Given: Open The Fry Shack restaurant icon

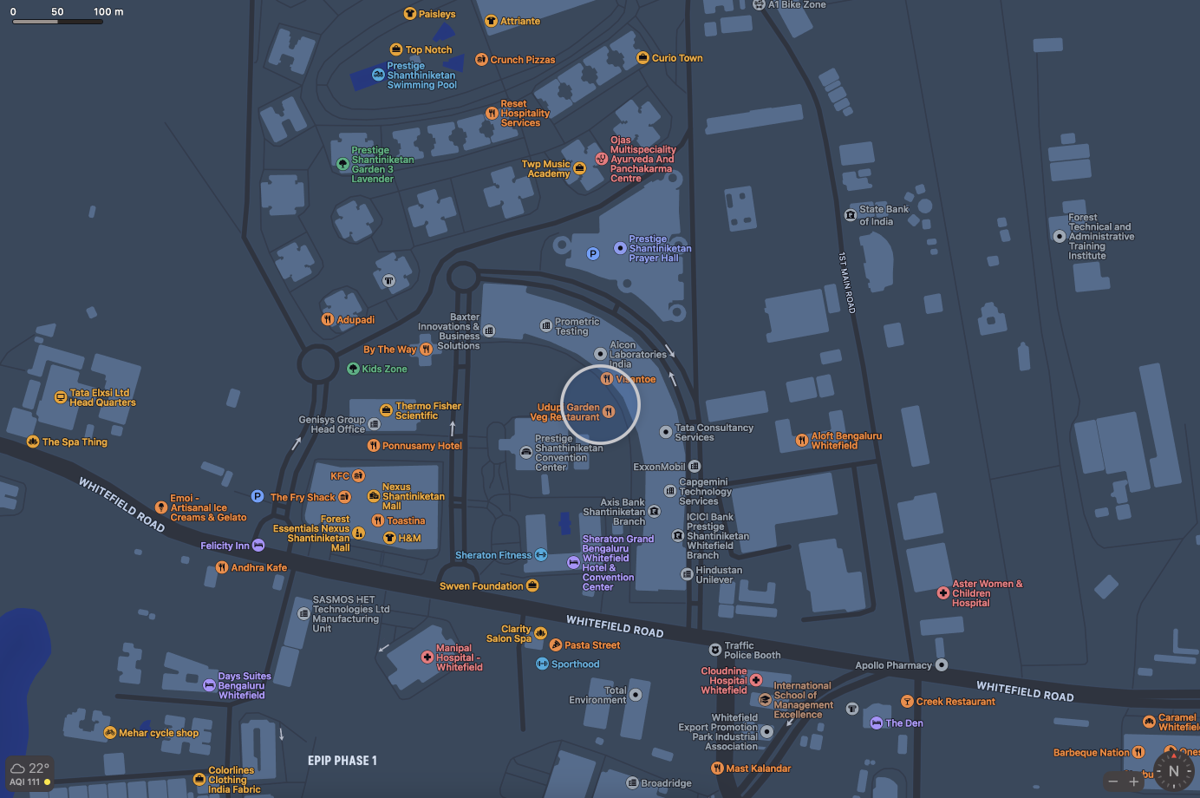Looking at the screenshot, I should (344, 497).
